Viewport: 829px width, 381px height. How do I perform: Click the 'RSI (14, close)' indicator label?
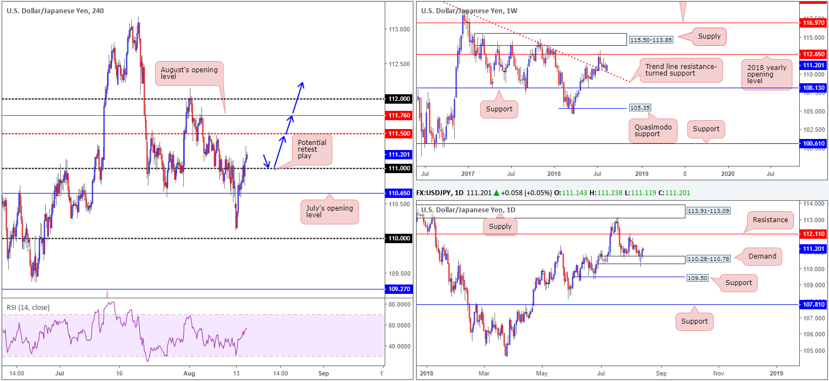click(28, 307)
